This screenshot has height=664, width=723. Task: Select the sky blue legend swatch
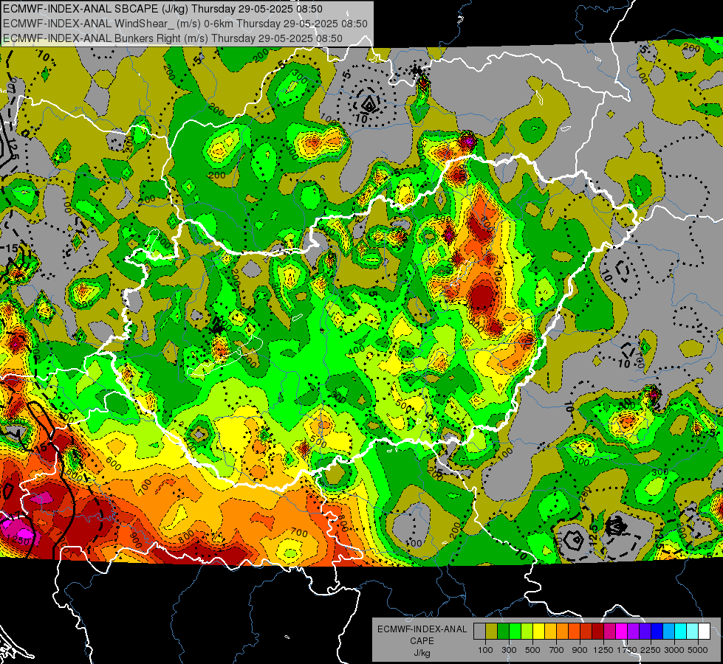click(x=669, y=632)
